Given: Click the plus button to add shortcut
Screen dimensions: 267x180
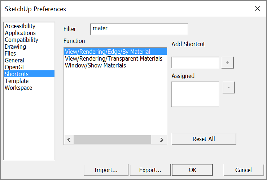Looking at the screenshot, I should pos(228,63).
